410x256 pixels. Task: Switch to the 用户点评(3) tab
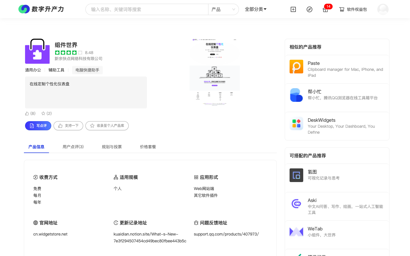click(73, 147)
